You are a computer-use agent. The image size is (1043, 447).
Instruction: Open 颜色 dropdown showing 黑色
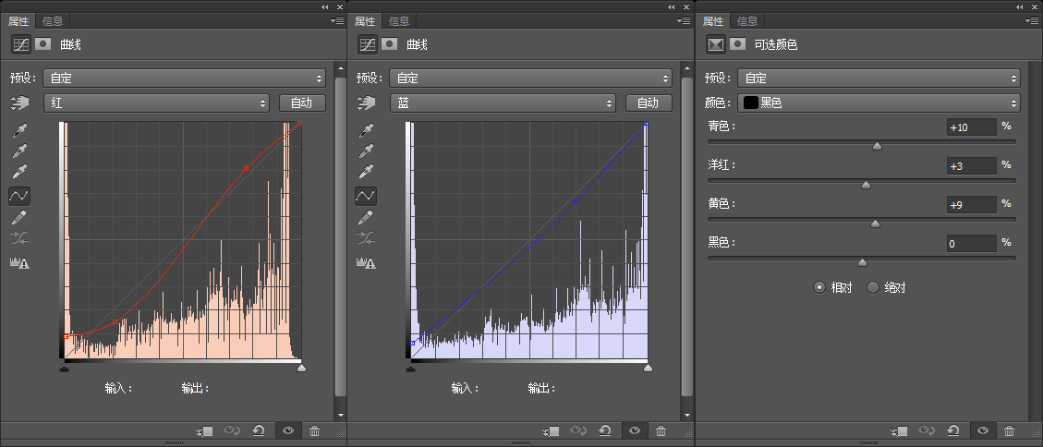pyautogui.click(x=879, y=103)
